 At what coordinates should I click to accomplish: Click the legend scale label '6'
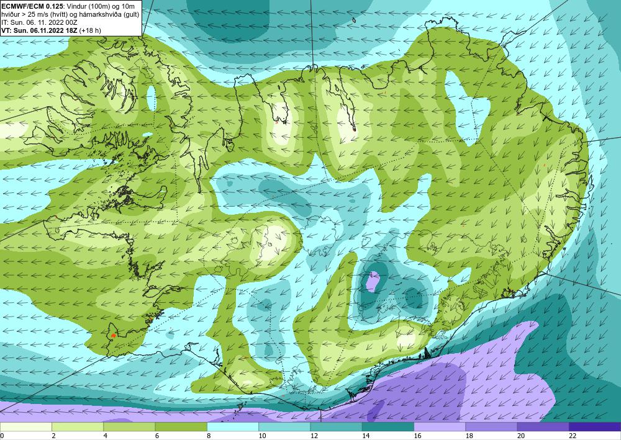[157, 436]
